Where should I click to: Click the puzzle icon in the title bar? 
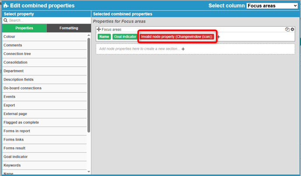tap(6, 6)
